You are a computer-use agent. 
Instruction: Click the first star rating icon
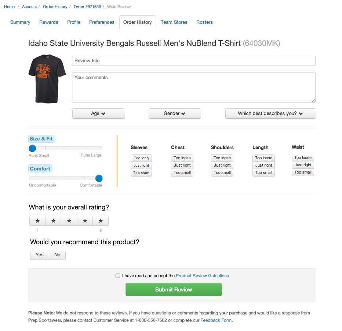37,221
